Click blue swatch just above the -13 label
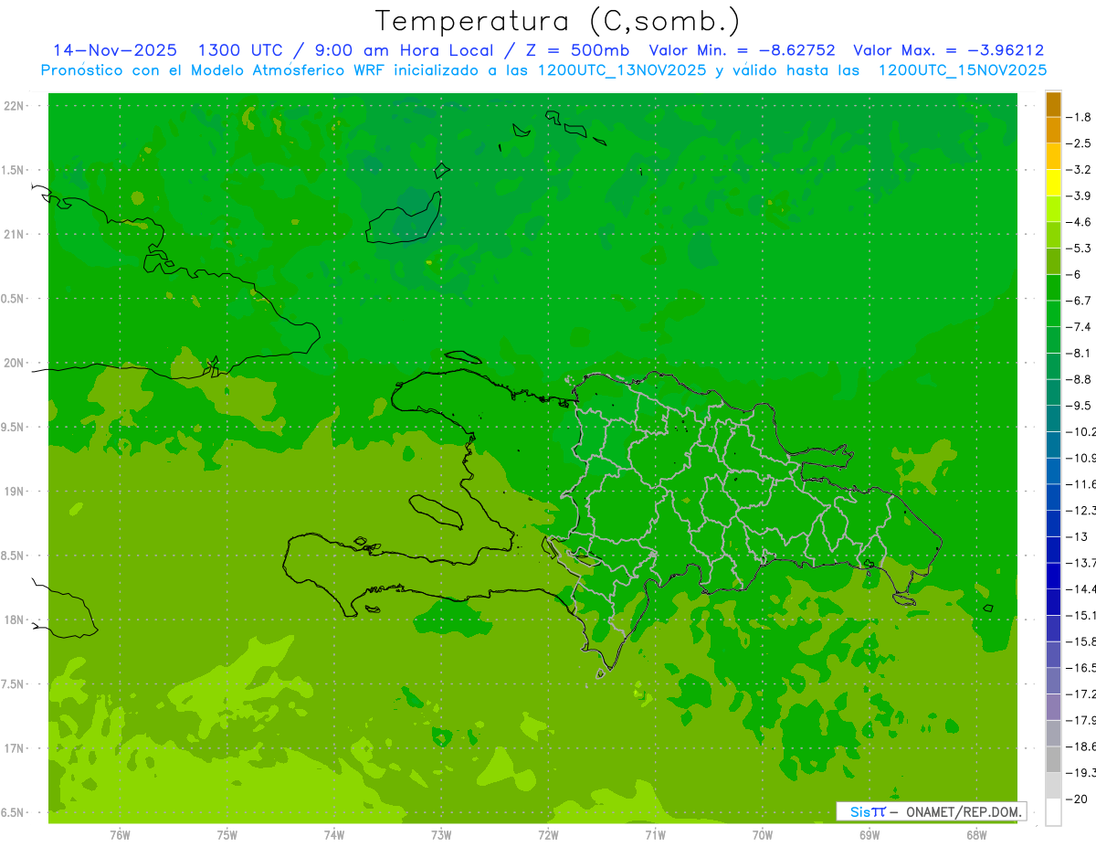Image resolution: width=1096 pixels, height=847 pixels. pyautogui.click(x=1053, y=524)
